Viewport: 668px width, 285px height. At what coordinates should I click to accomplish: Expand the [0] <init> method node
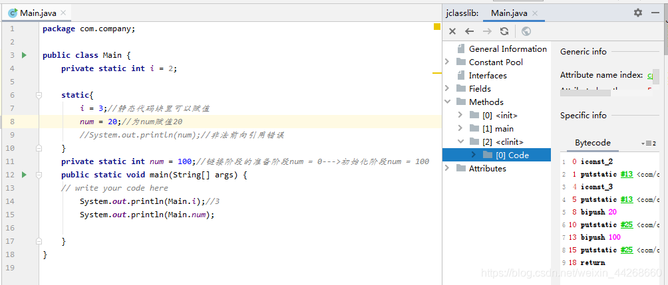point(460,115)
